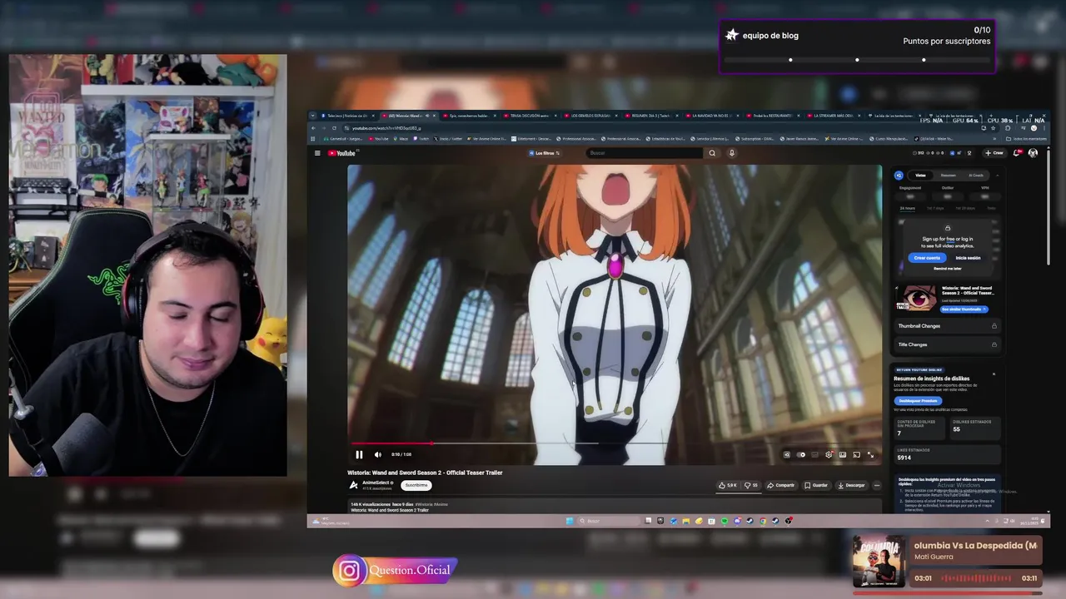1066x599 pixels.
Task: Switch the player to theater mode
Action: click(843, 455)
